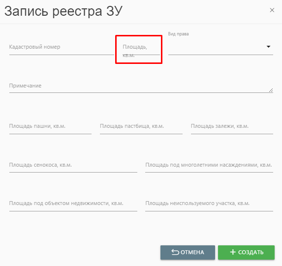
Task: Click the plus icon on Создать button
Action: tap(233, 252)
